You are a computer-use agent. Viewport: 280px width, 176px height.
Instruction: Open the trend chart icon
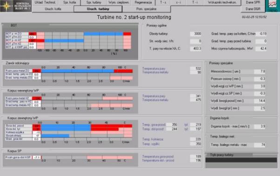273,6
